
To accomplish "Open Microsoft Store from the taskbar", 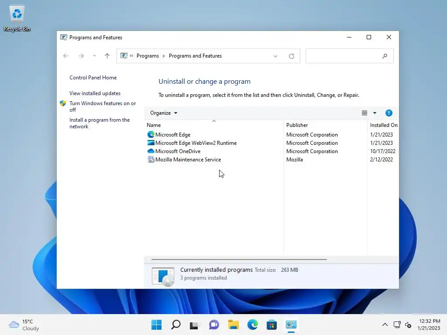I will click(x=272, y=325).
